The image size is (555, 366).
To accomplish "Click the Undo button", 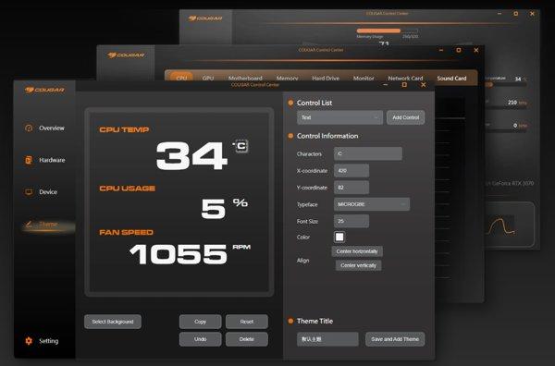I will (x=201, y=339).
